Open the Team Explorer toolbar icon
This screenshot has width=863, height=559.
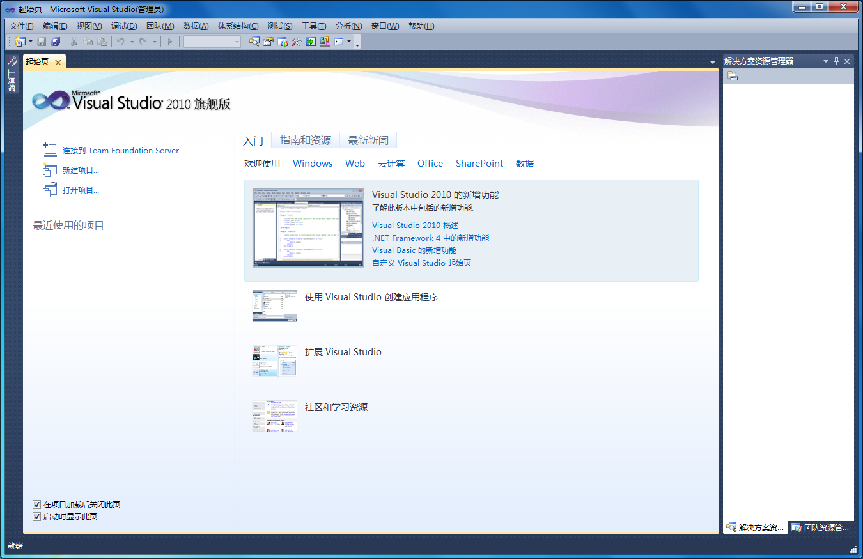[282, 42]
